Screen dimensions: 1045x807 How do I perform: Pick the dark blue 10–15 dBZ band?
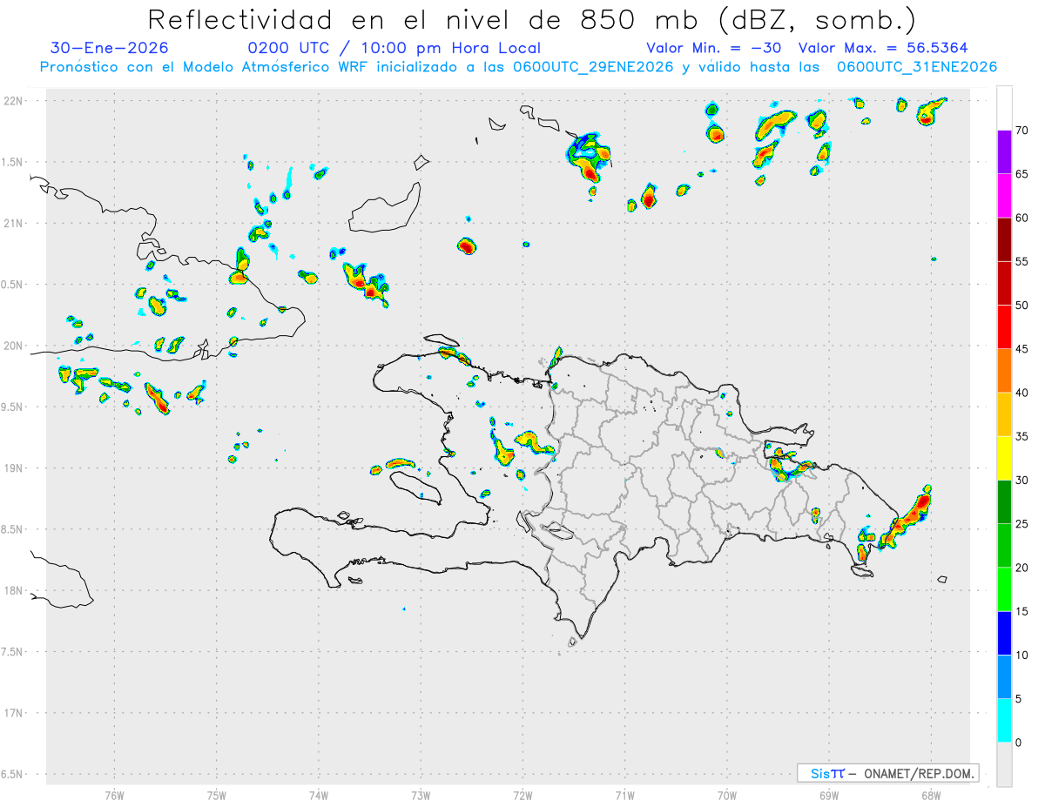[1005, 633]
